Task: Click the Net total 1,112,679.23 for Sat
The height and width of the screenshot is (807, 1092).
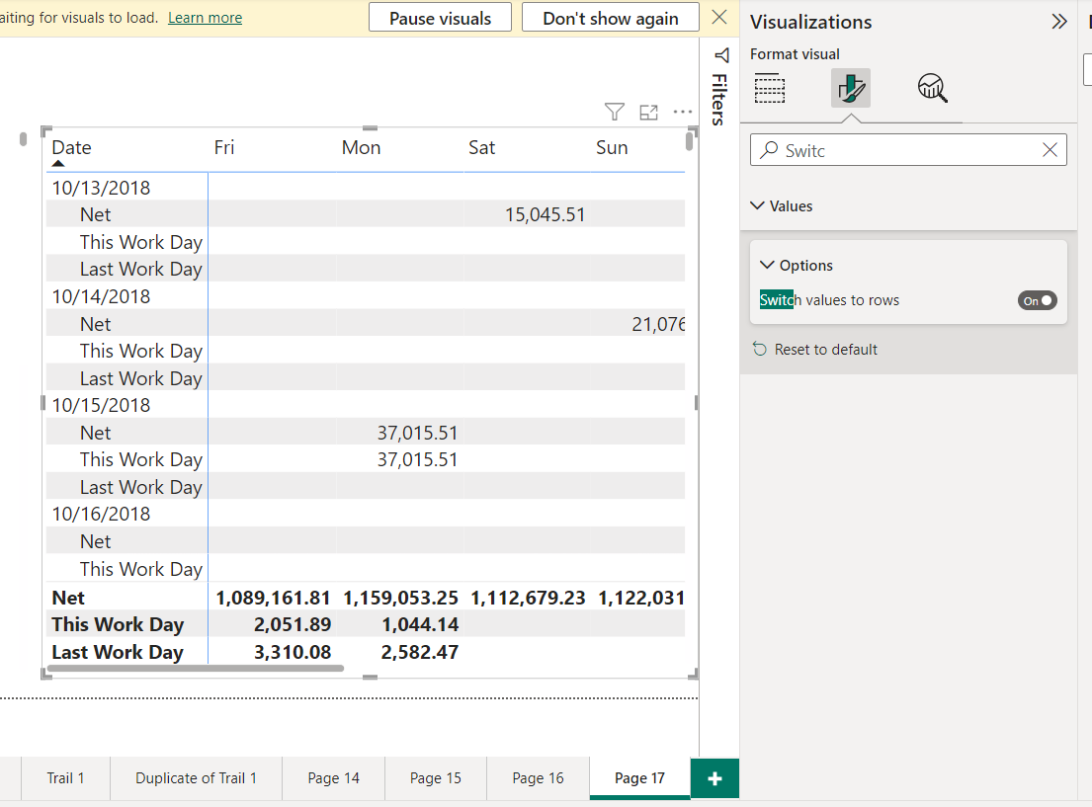Action: 528,598
